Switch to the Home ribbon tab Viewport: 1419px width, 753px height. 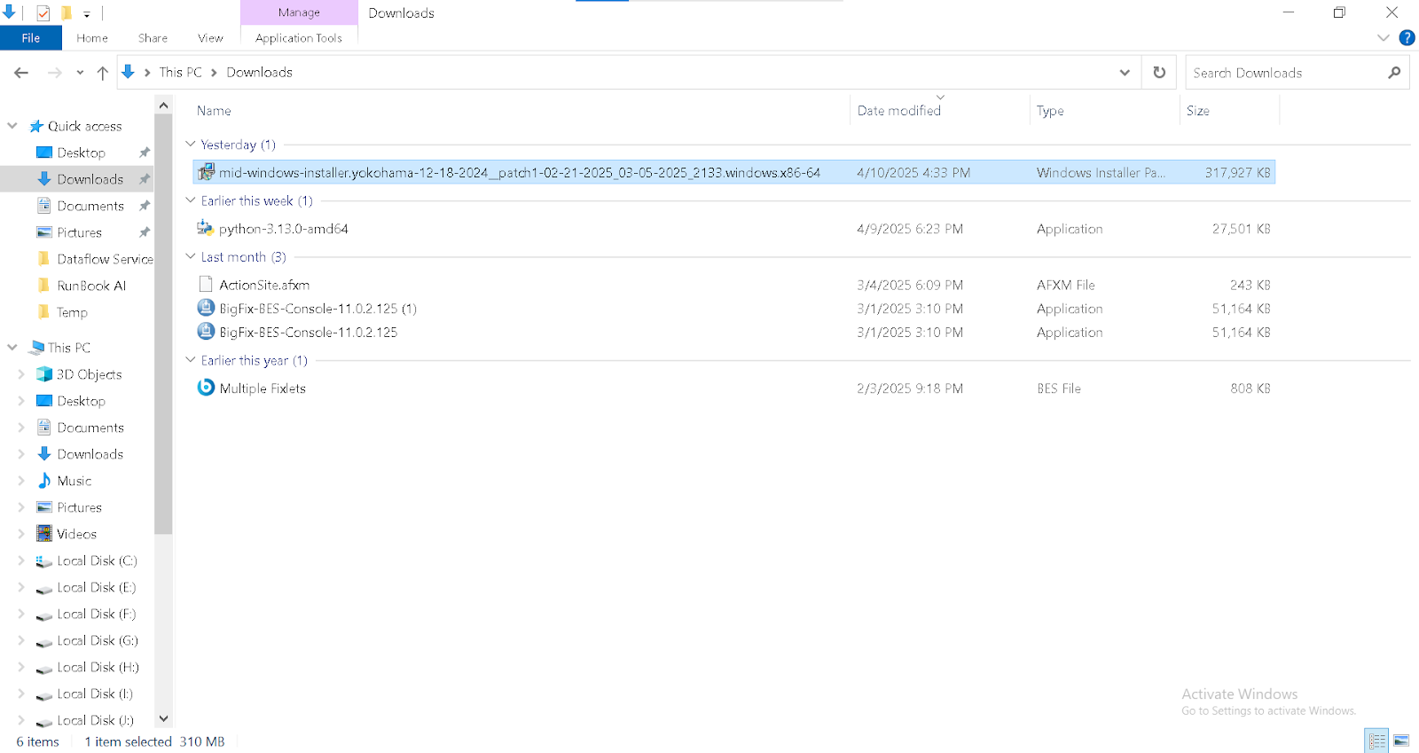[x=92, y=38]
